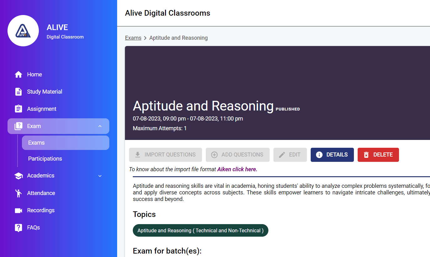Click the Academics graduation cap icon
This screenshot has height=257, width=430.
(18, 176)
